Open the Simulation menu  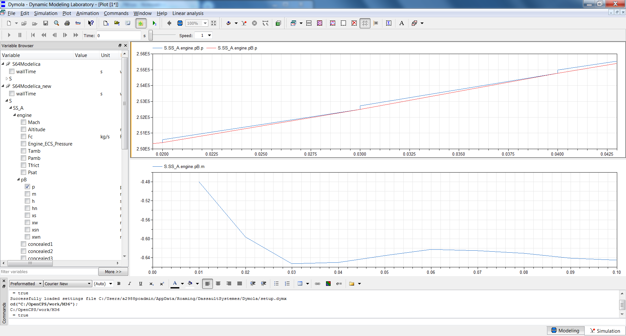(46, 13)
